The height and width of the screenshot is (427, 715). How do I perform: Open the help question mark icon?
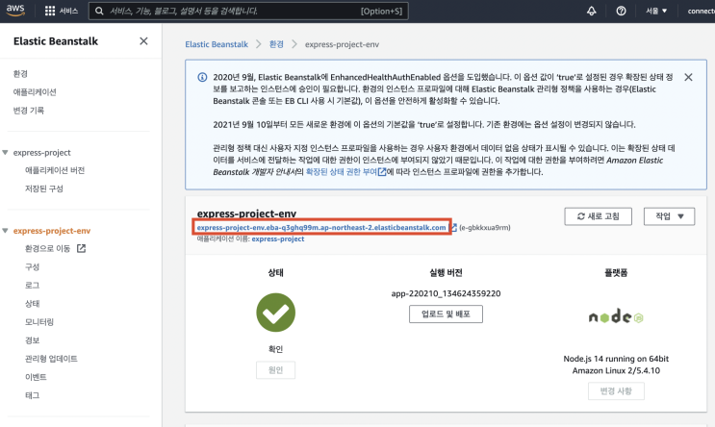pos(621,11)
